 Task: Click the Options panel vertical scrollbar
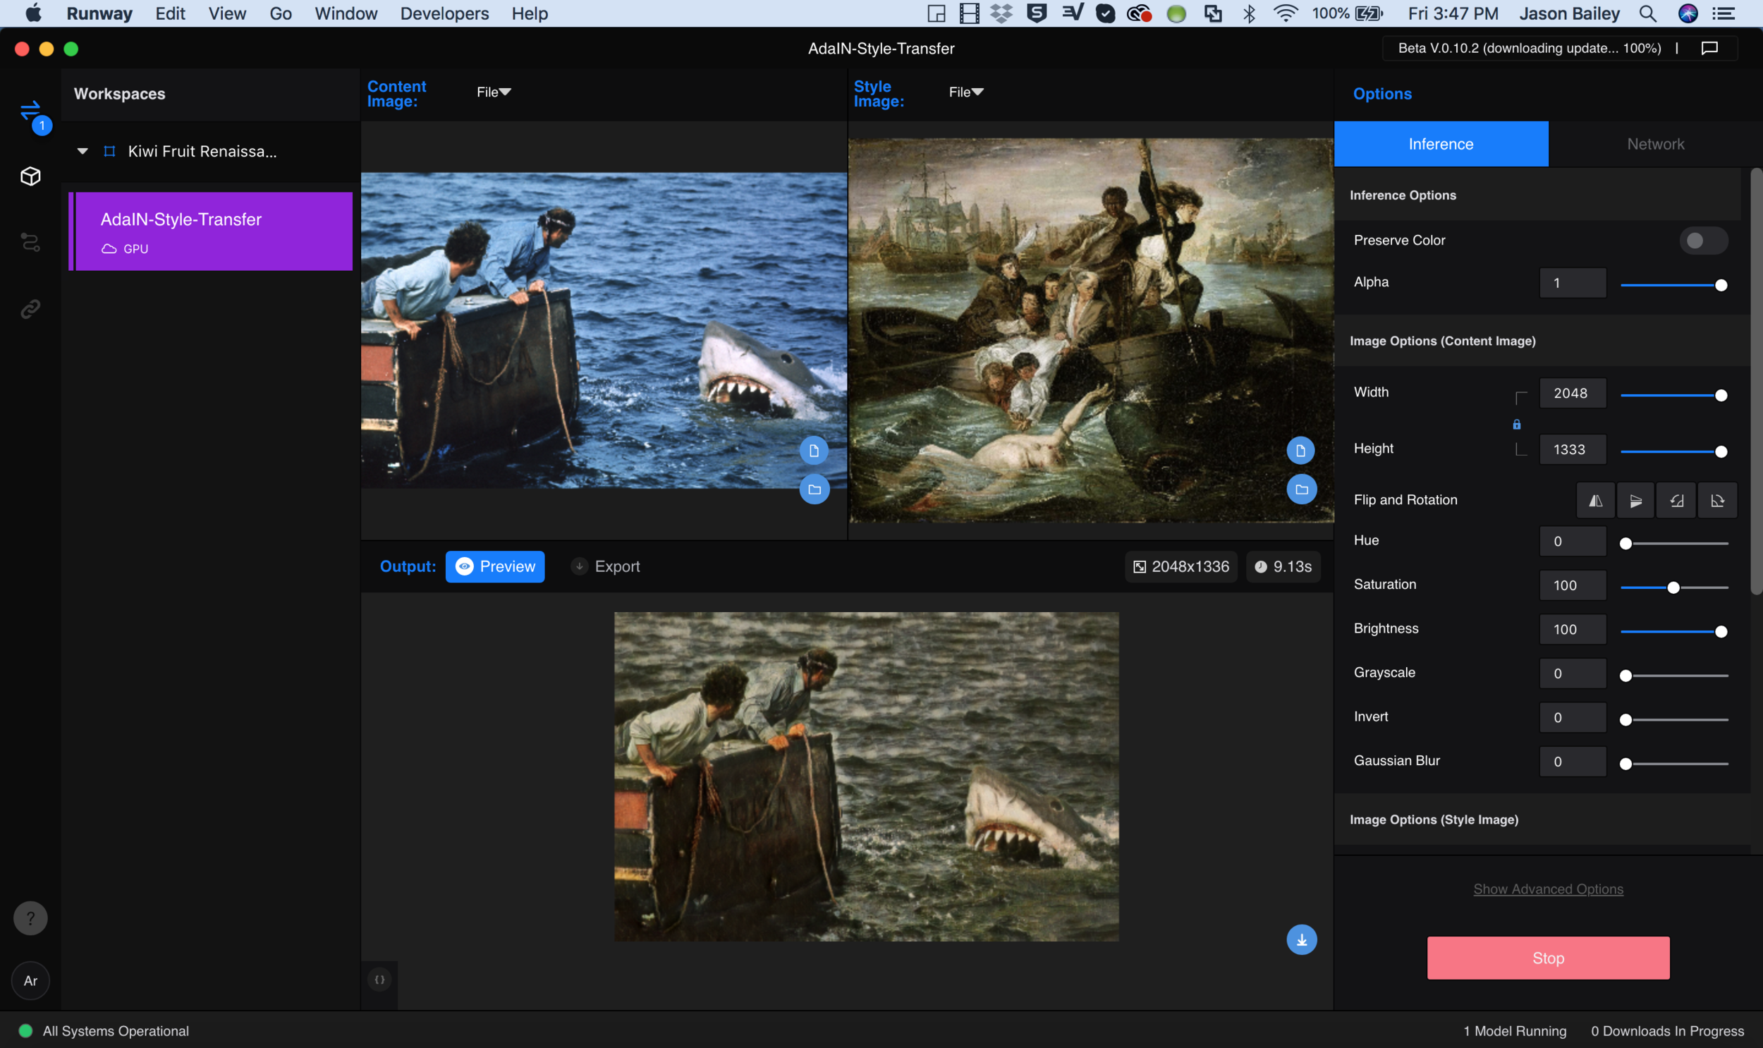click(x=1756, y=382)
